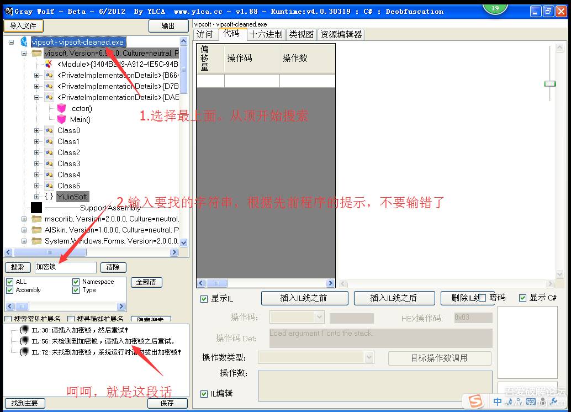Click the 插入IL线之前 button

pyautogui.click(x=304, y=298)
